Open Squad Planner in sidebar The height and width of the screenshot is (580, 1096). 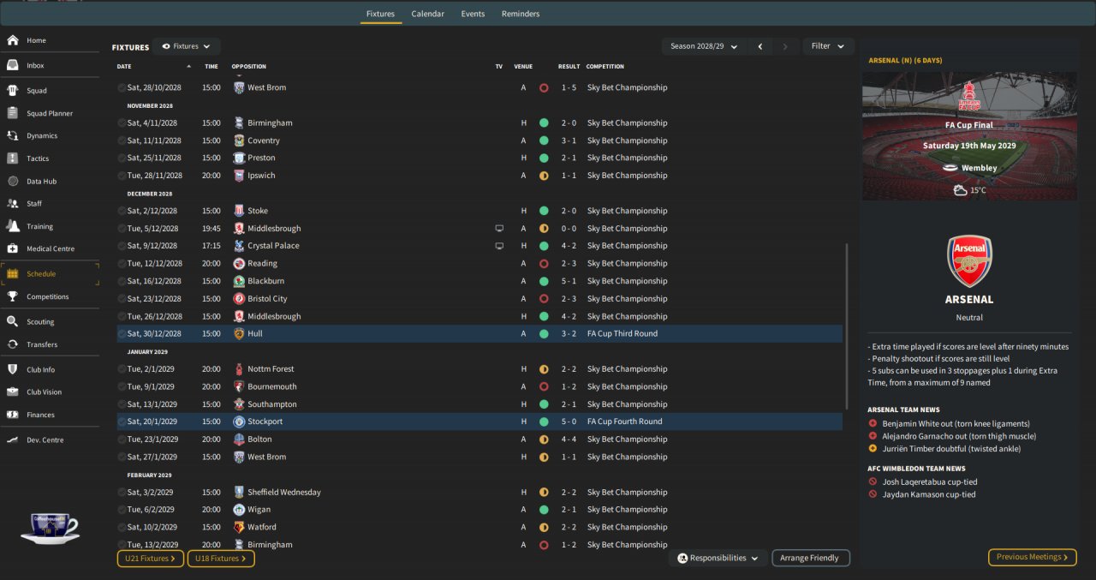50,113
